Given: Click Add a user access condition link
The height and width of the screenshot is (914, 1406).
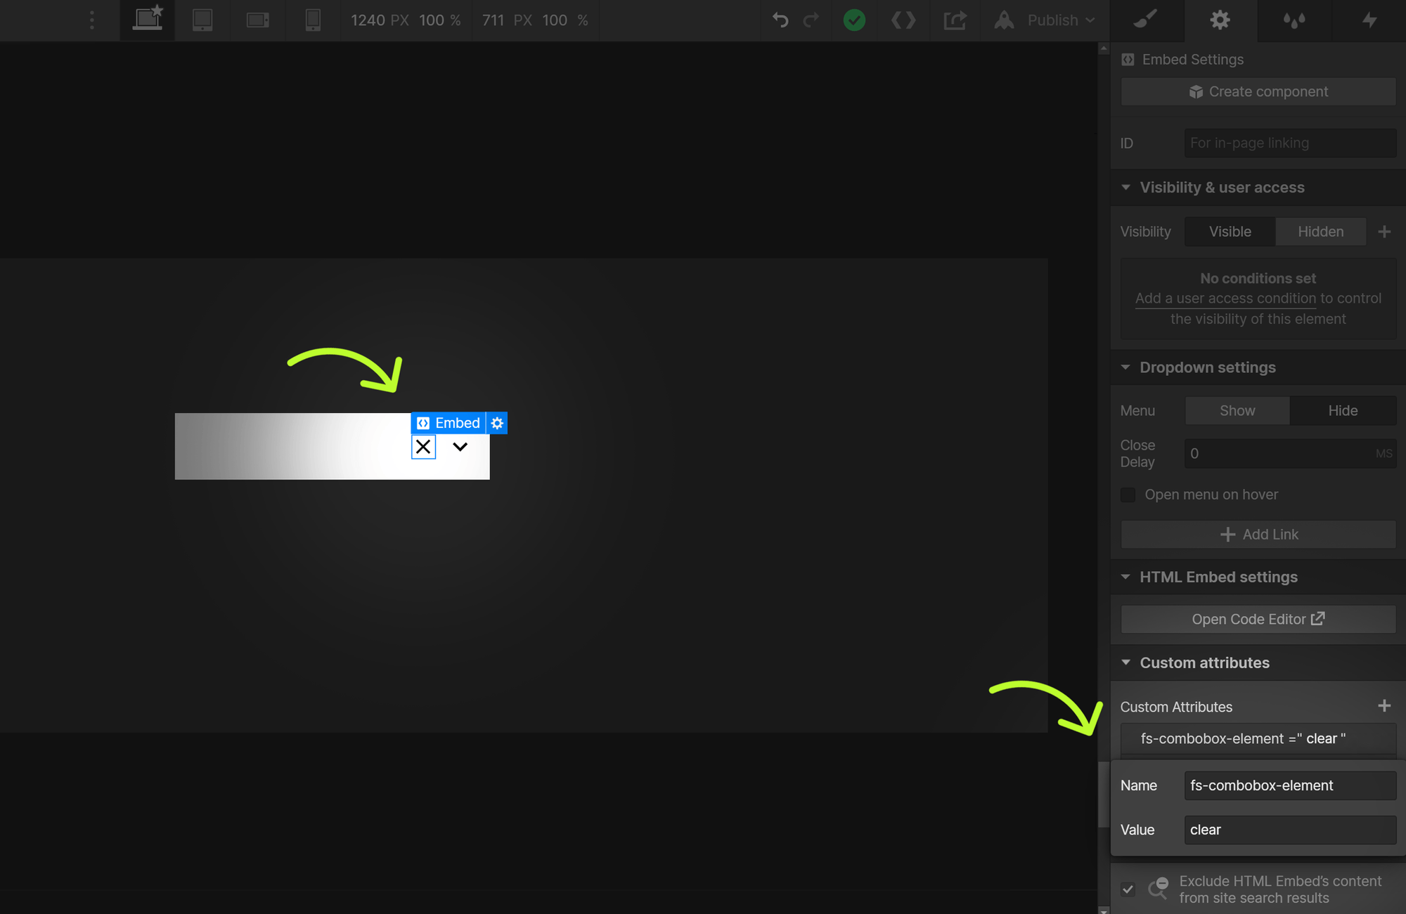Looking at the screenshot, I should pos(1225,298).
